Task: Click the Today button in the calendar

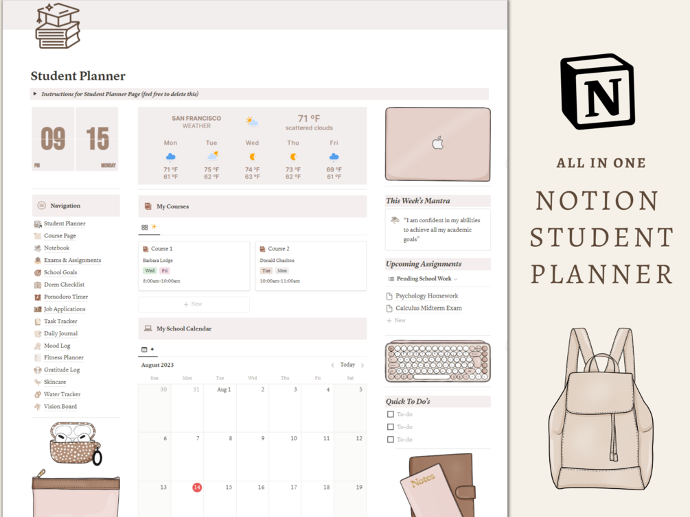Action: [347, 365]
